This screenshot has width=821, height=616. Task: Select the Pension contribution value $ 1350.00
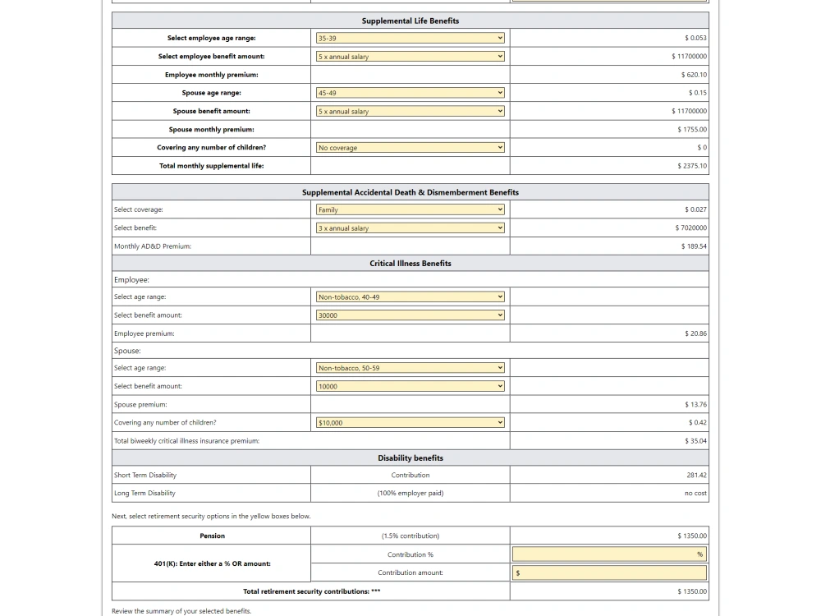point(691,536)
